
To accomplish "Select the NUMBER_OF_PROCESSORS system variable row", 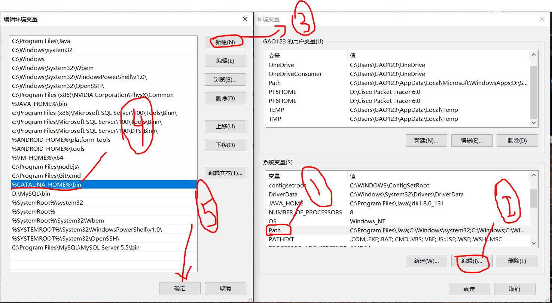I will tap(398, 212).
